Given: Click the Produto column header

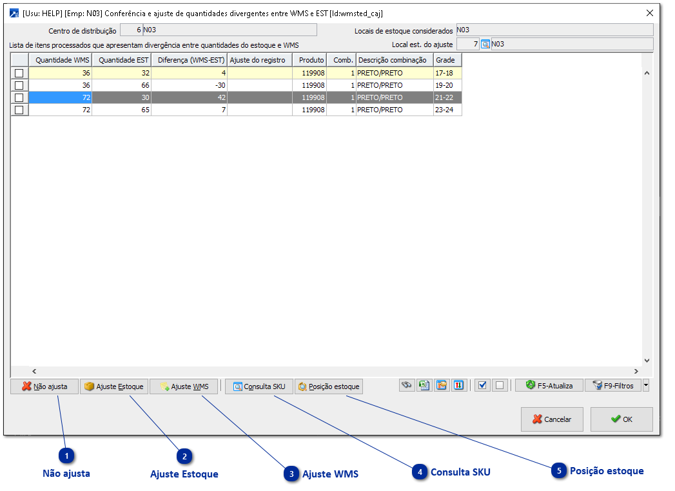Looking at the screenshot, I should (x=309, y=60).
